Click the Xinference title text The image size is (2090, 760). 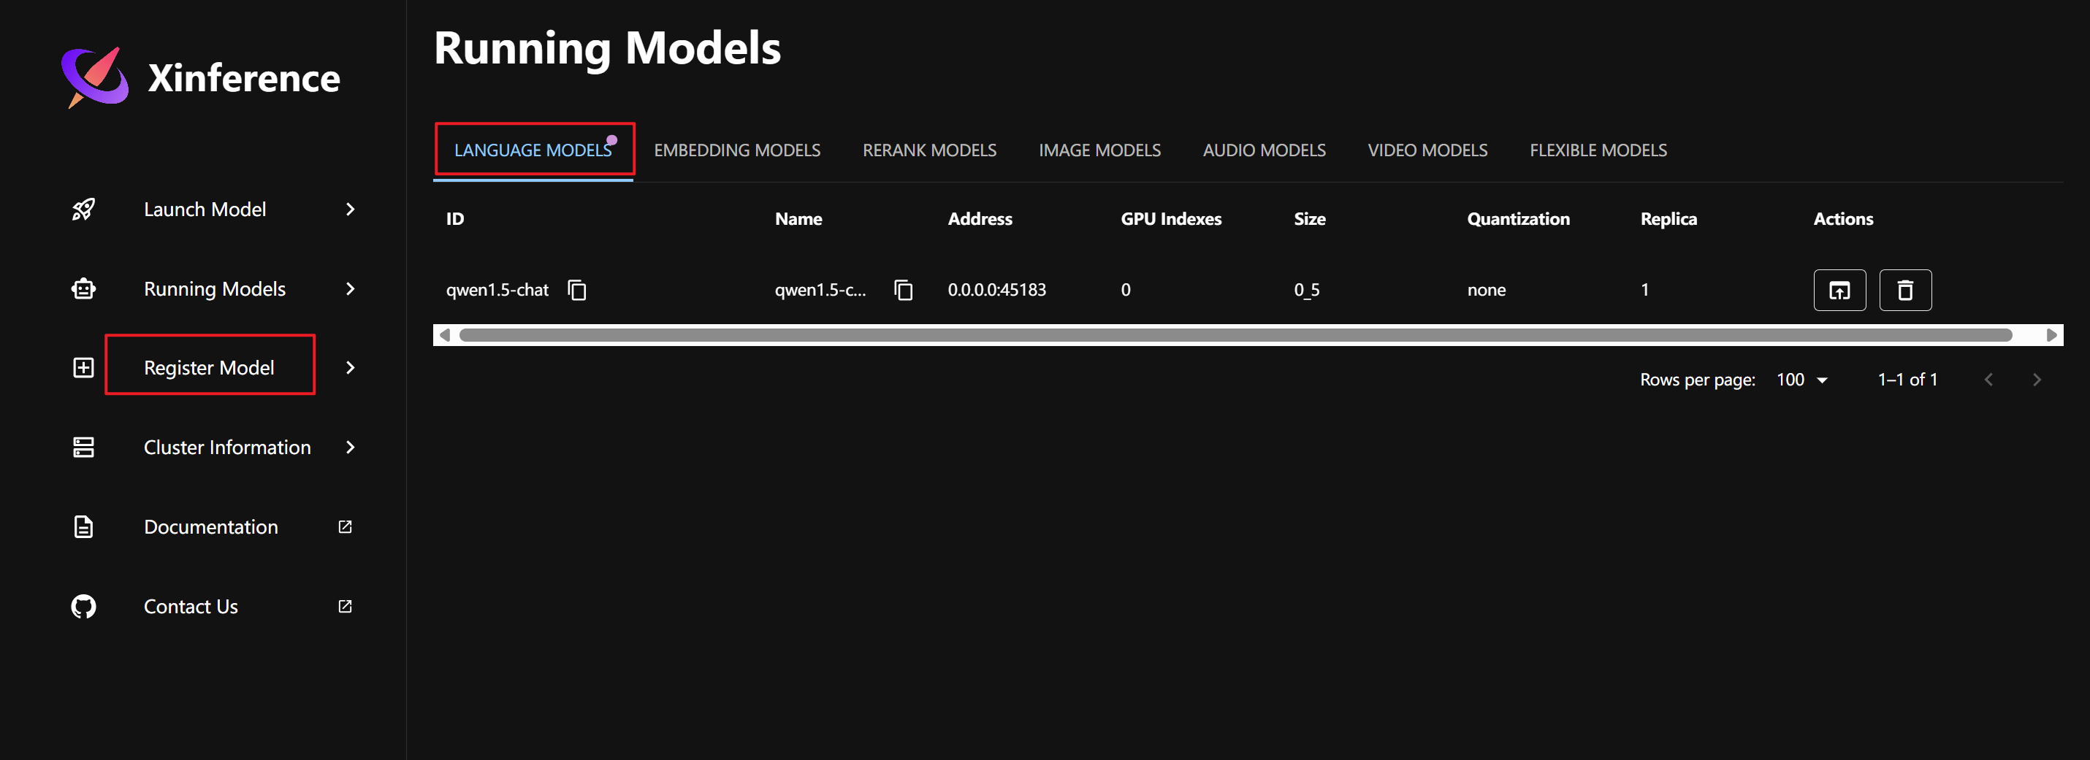pyautogui.click(x=243, y=79)
